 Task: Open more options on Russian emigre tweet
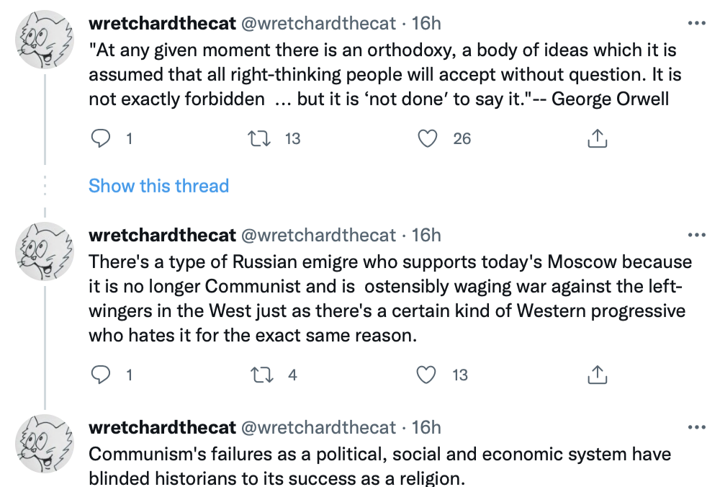[697, 236]
